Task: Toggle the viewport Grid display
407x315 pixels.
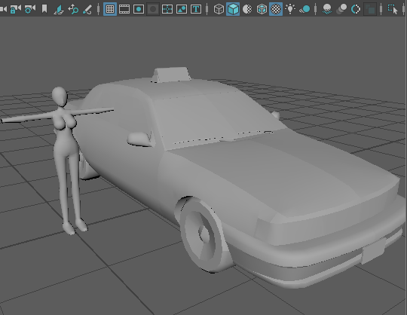Action: click(110, 9)
